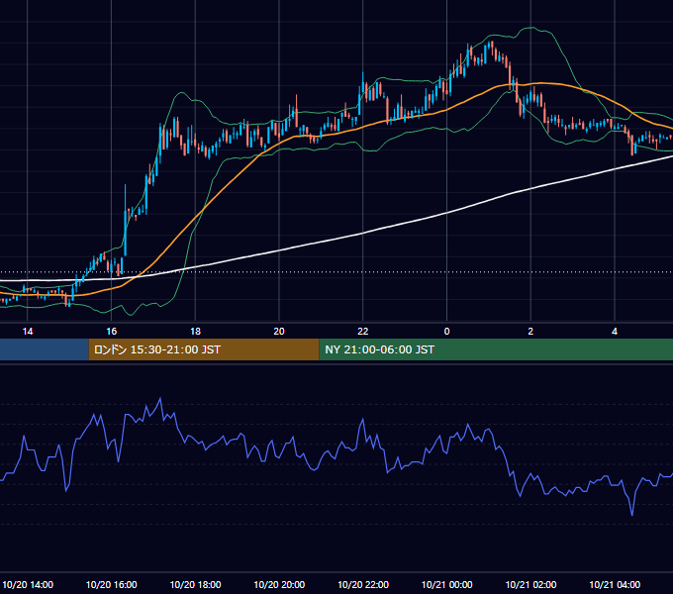Viewport: 673px width, 594px height.
Task: Click the blue session bar before London
Action: [x=45, y=349]
